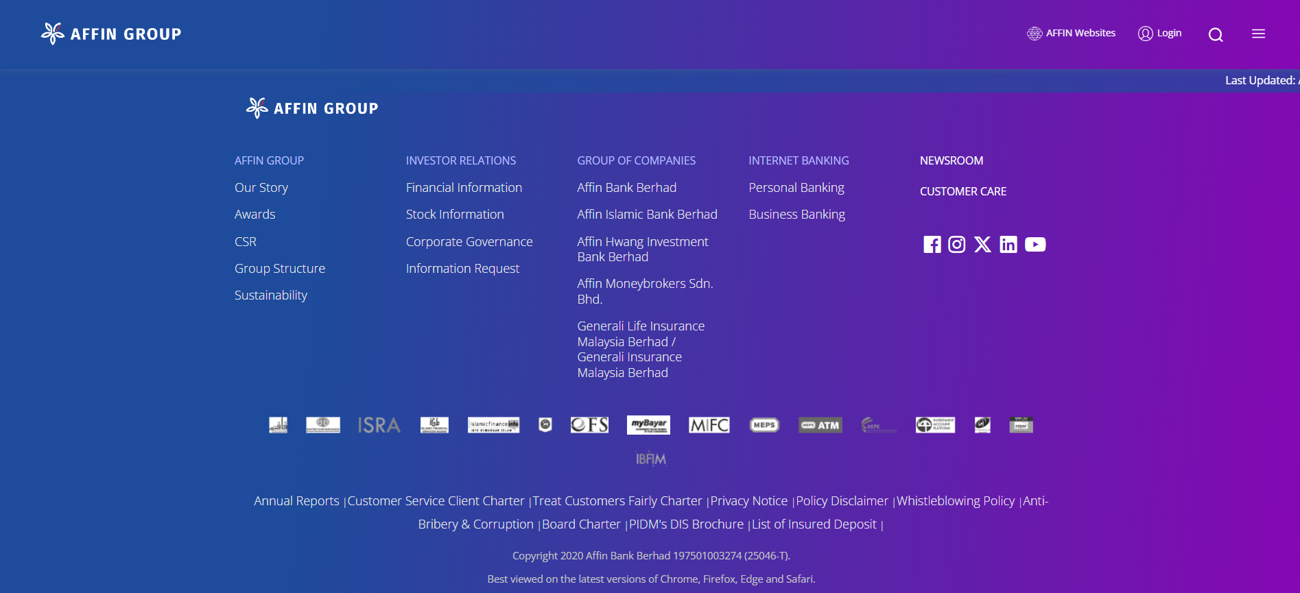
Task: Open the YouTube icon
Action: (1035, 245)
